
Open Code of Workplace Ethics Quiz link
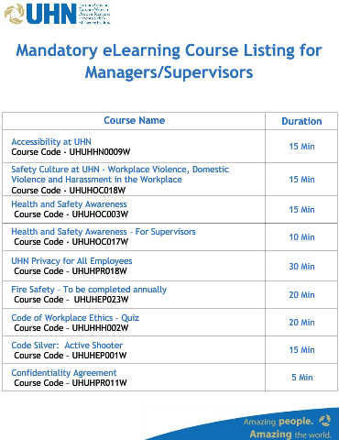(75, 318)
